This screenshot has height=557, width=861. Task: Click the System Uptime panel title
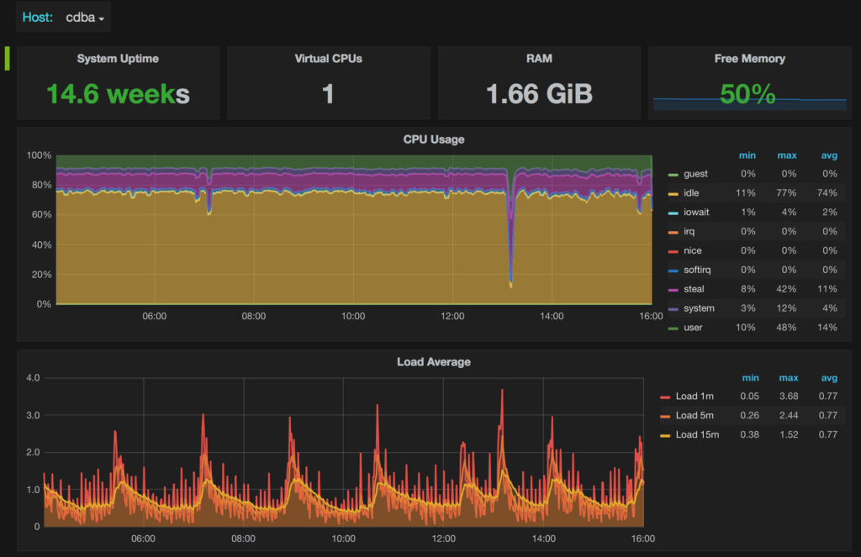click(117, 59)
